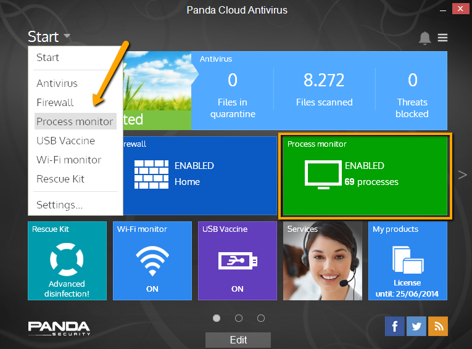Switch to the third page dot
The image size is (472, 349).
pyautogui.click(x=261, y=318)
